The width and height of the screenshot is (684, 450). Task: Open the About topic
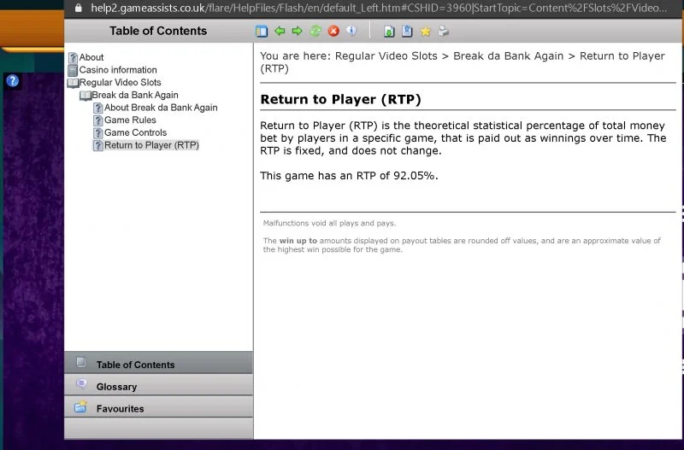click(91, 57)
